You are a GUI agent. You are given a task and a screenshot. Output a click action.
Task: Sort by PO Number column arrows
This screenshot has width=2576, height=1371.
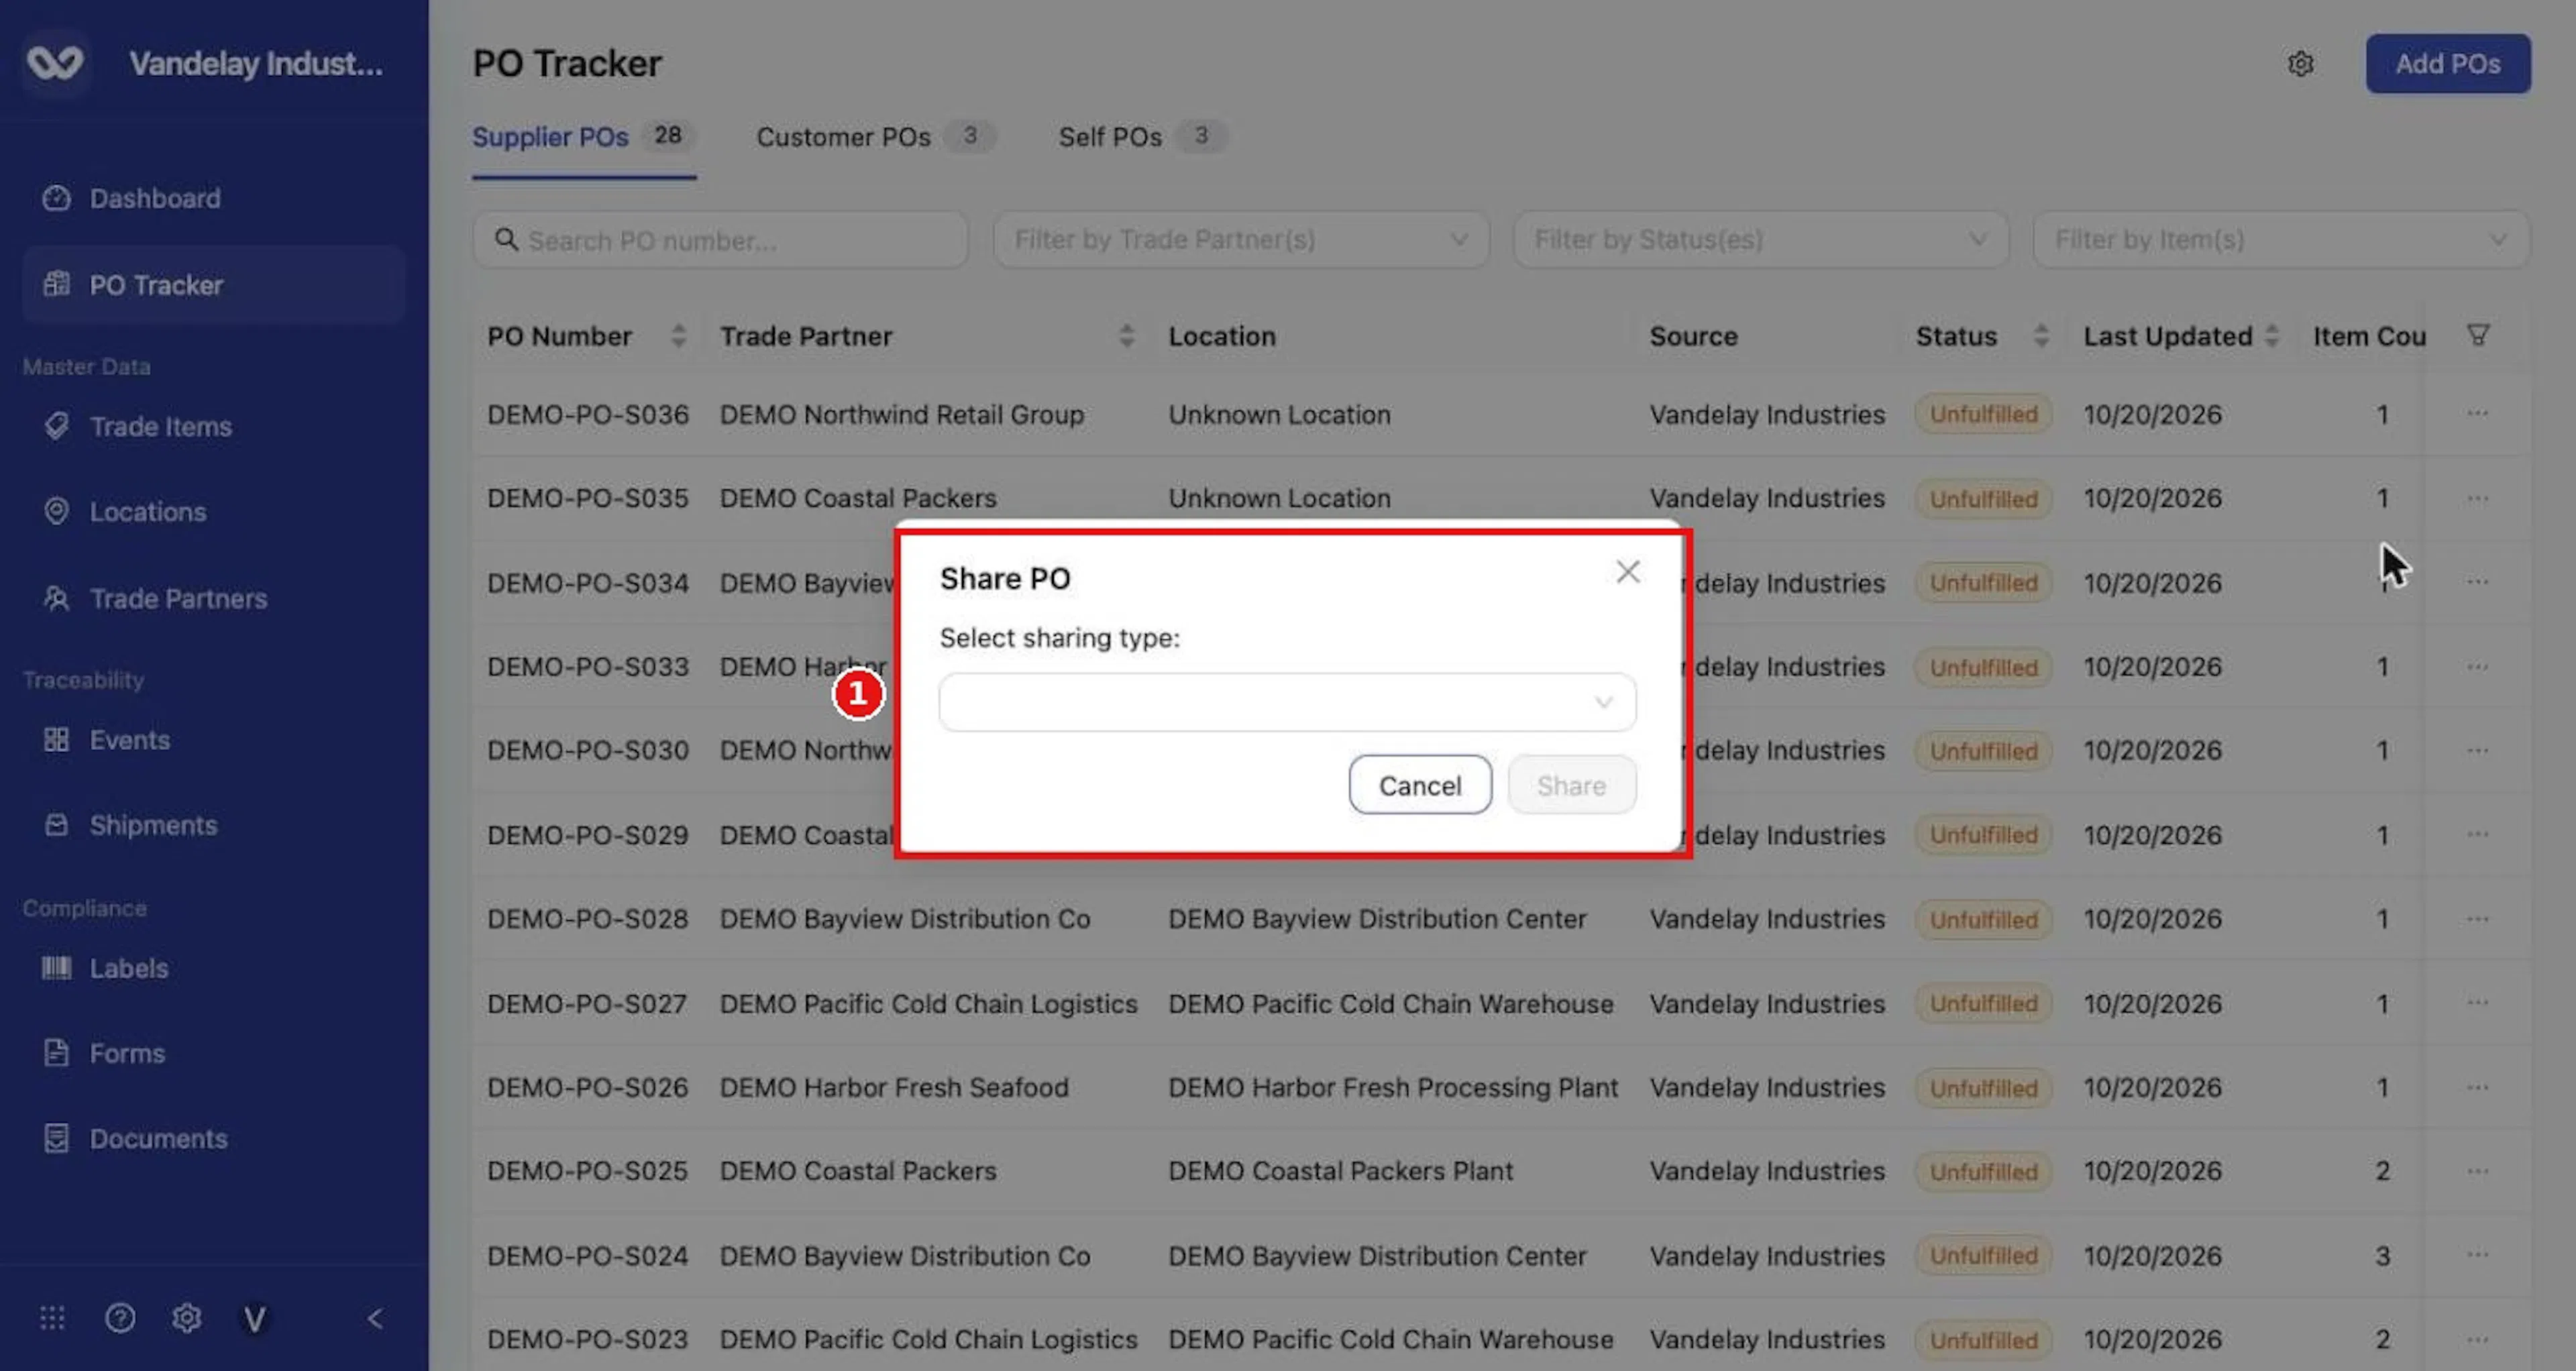(x=678, y=336)
